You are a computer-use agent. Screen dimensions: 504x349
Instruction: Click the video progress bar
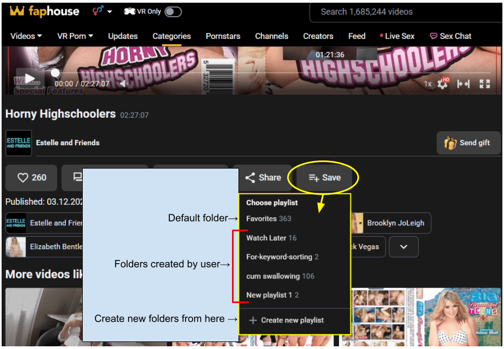(x=270, y=72)
